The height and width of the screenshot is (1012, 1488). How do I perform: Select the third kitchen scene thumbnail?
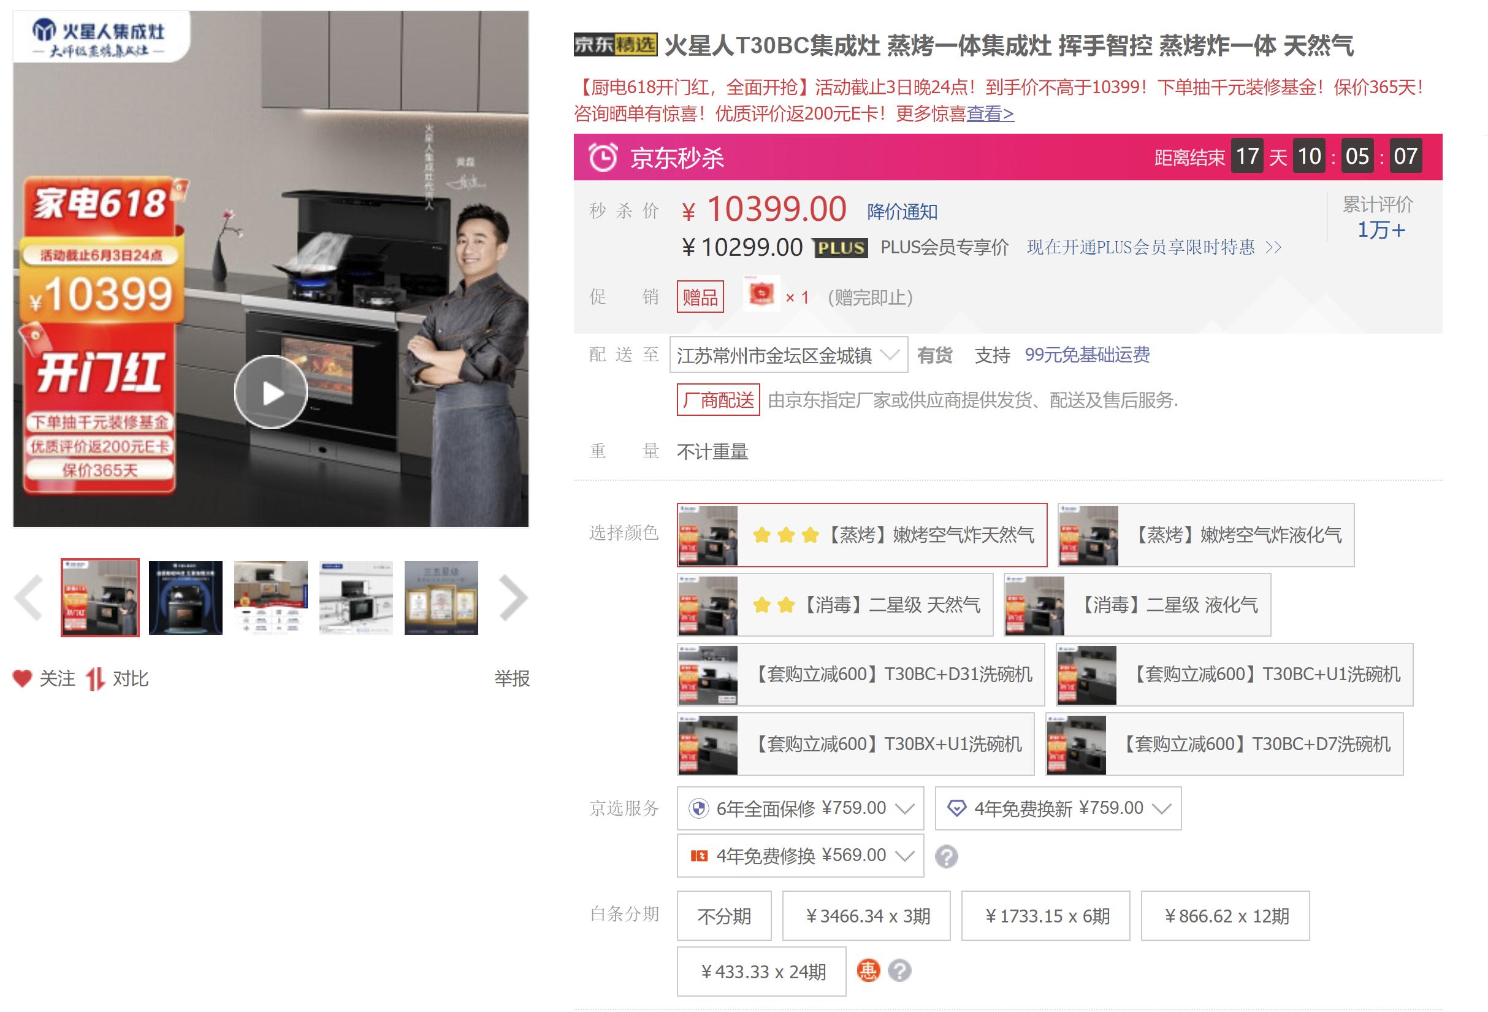271,597
